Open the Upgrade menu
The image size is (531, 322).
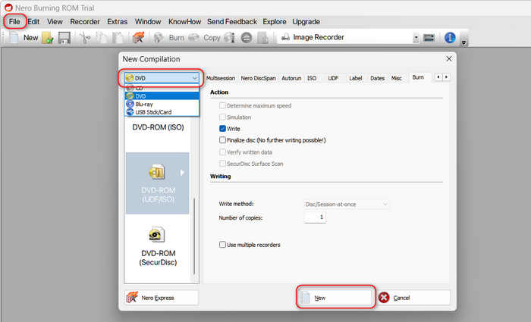[x=306, y=22]
